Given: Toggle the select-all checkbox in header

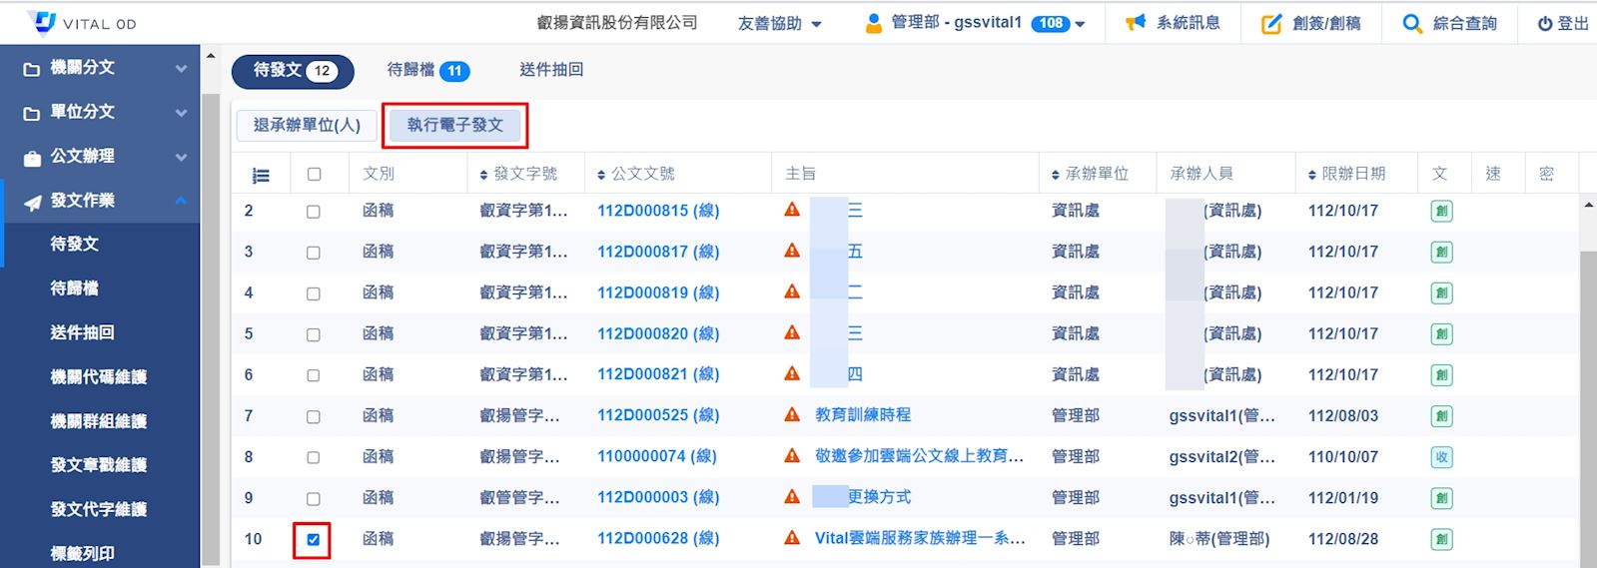Looking at the screenshot, I should coord(314,174).
